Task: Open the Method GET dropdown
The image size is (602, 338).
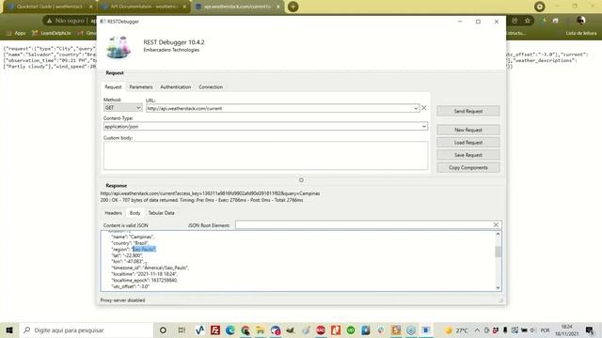Action: click(x=123, y=108)
